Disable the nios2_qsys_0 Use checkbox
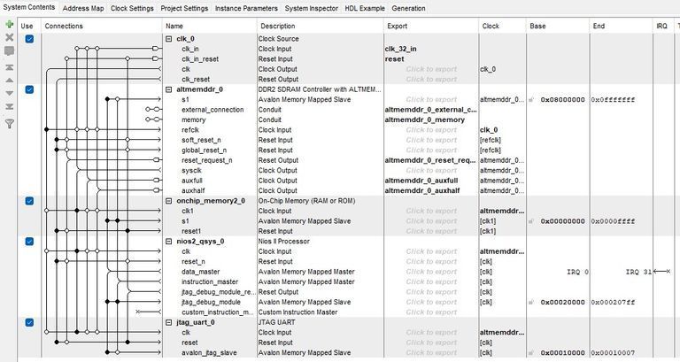The height and width of the screenshot is (362, 680). tap(29, 241)
